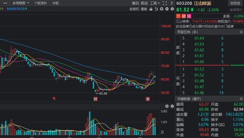
Task: Select buy level 1 price 61.53
Action: [199, 69]
